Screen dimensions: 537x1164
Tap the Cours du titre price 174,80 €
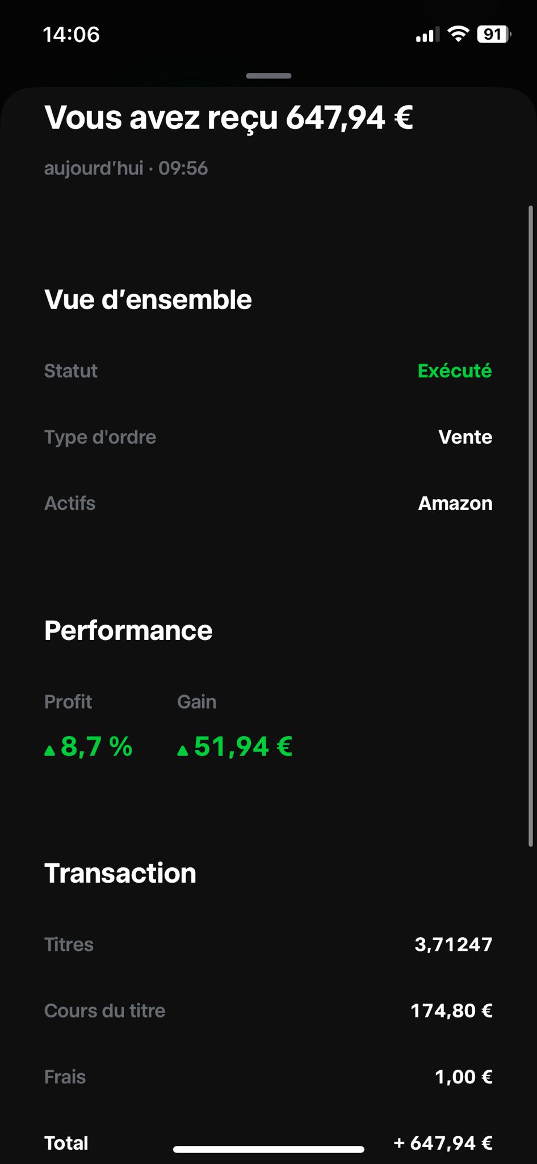tap(451, 1011)
